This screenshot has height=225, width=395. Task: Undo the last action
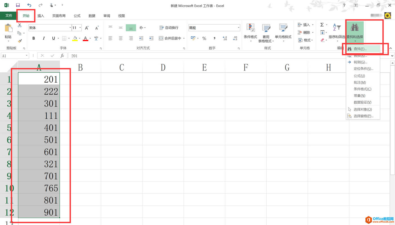point(29,5)
